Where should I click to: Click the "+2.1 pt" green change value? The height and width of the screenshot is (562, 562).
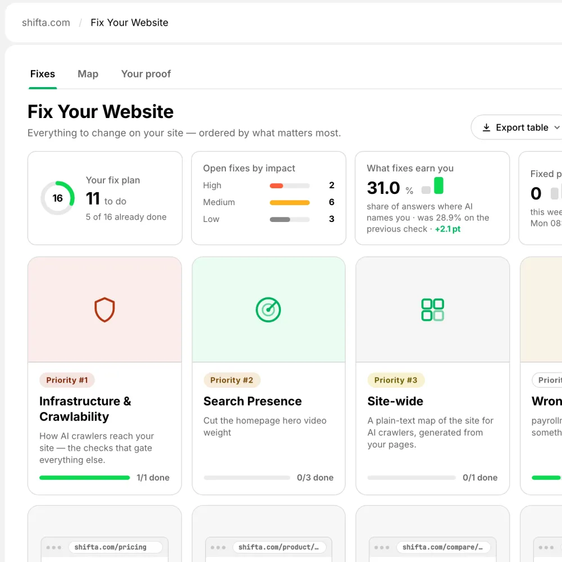[x=448, y=229]
